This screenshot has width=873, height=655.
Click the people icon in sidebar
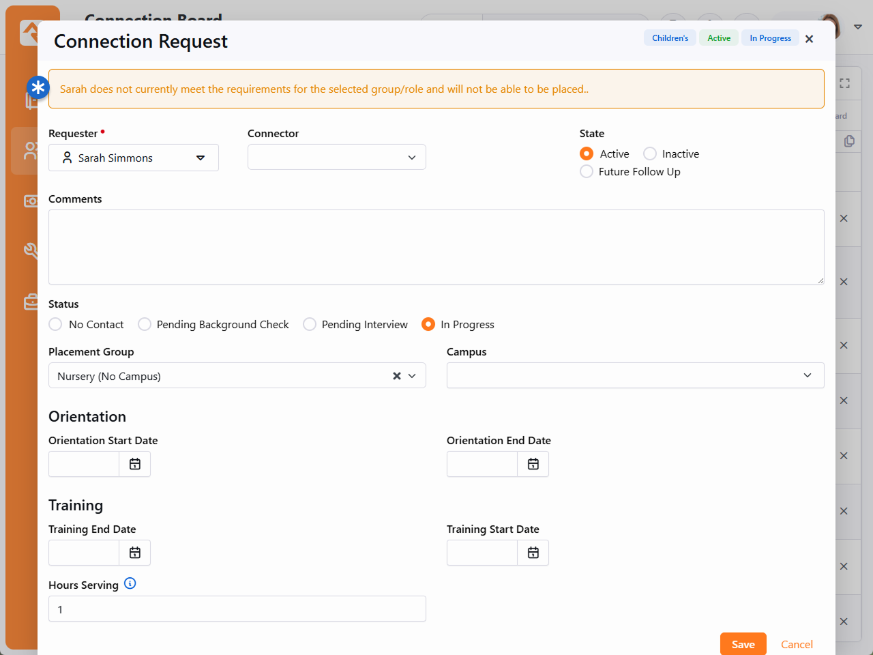pos(30,151)
